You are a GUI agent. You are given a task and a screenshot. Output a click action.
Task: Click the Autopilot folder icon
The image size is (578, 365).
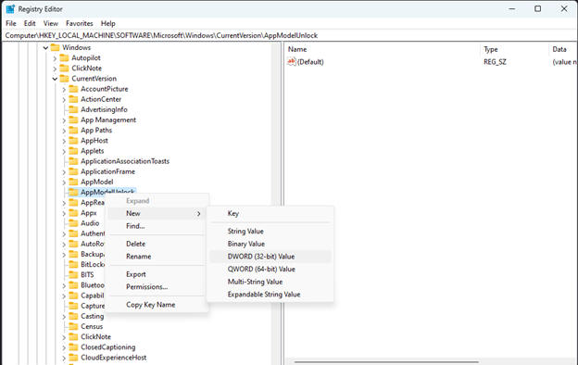pyautogui.click(x=65, y=57)
